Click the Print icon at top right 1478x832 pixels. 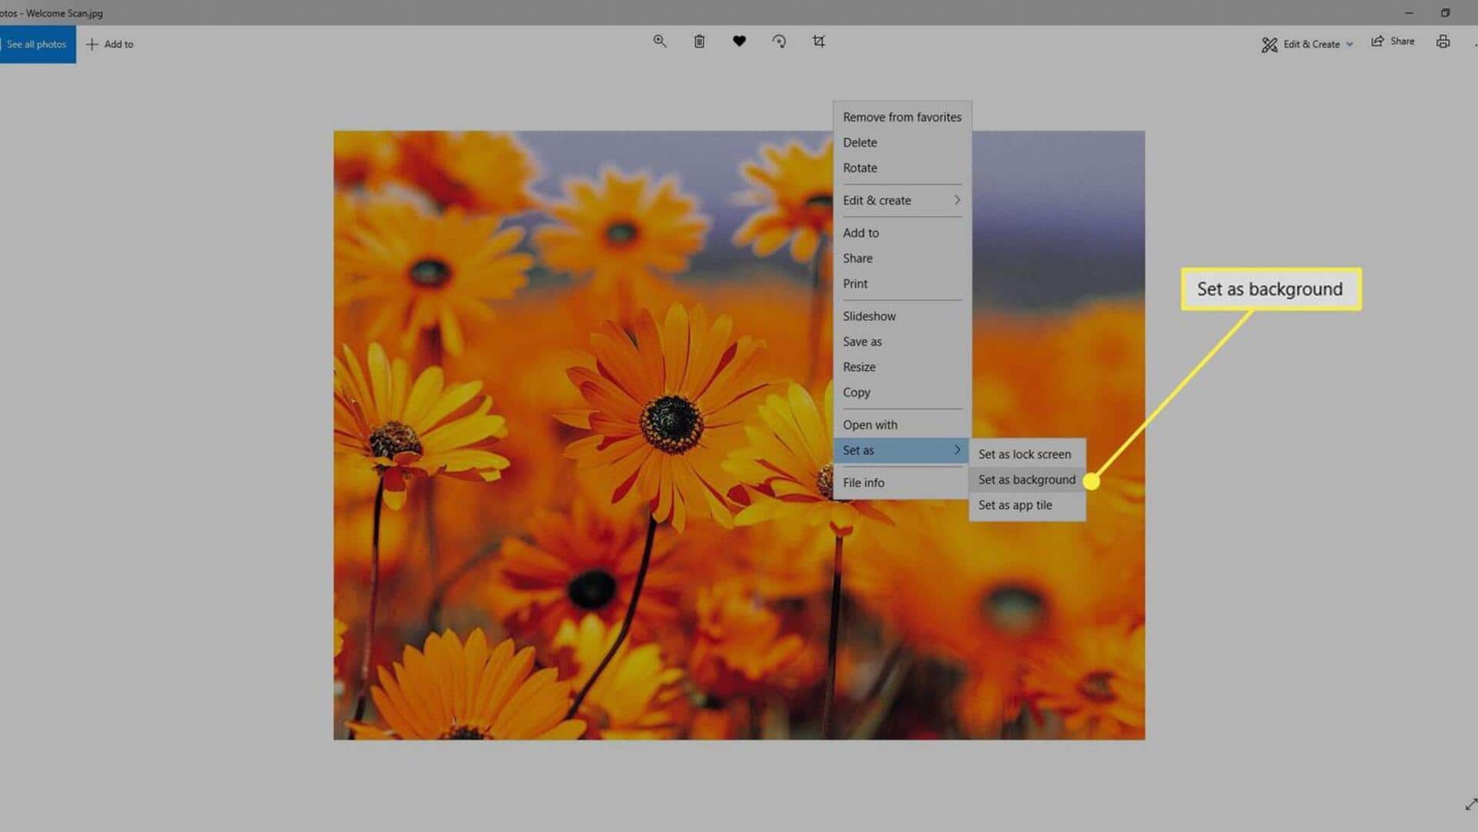[1443, 41]
